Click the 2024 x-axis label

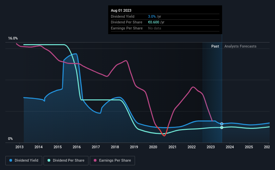pyautogui.click(x=230, y=147)
